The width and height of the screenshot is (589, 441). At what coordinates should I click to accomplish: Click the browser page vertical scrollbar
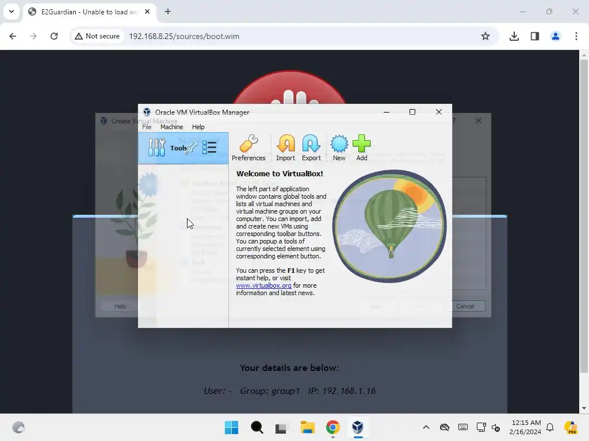pyautogui.click(x=584, y=216)
